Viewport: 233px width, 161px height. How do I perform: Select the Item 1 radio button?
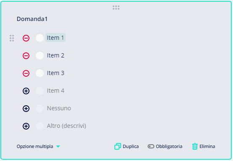click(40, 38)
